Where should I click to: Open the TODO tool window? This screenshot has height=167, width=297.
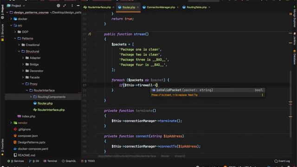pyautogui.click(x=88, y=161)
